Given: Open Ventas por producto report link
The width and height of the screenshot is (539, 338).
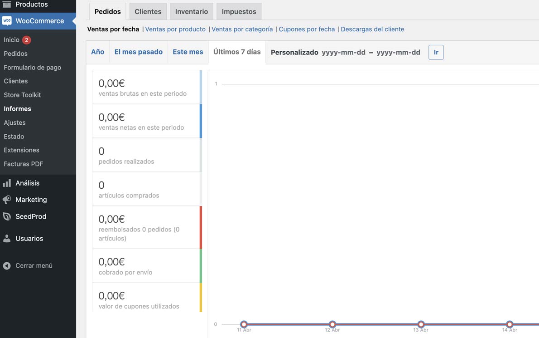Looking at the screenshot, I should (175, 29).
